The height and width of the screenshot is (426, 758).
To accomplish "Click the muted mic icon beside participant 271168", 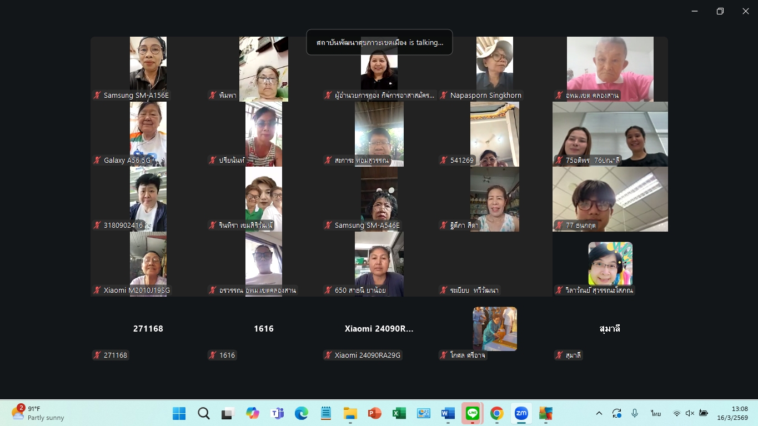I will pos(97,355).
